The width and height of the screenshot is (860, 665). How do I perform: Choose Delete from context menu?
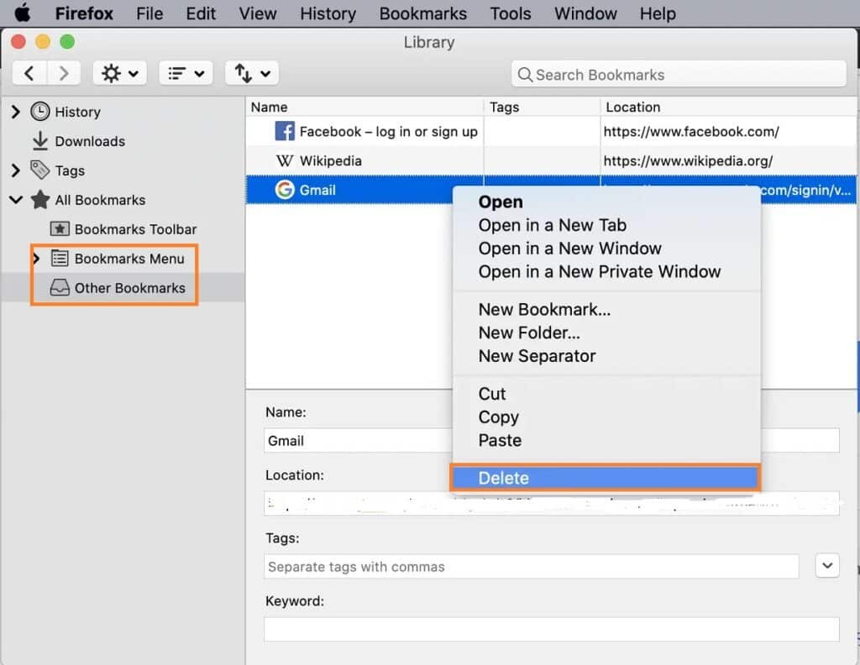tap(605, 478)
